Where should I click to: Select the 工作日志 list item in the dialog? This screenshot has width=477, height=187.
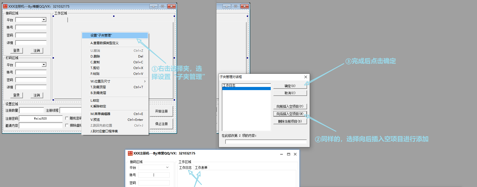pyautogui.click(x=246, y=85)
